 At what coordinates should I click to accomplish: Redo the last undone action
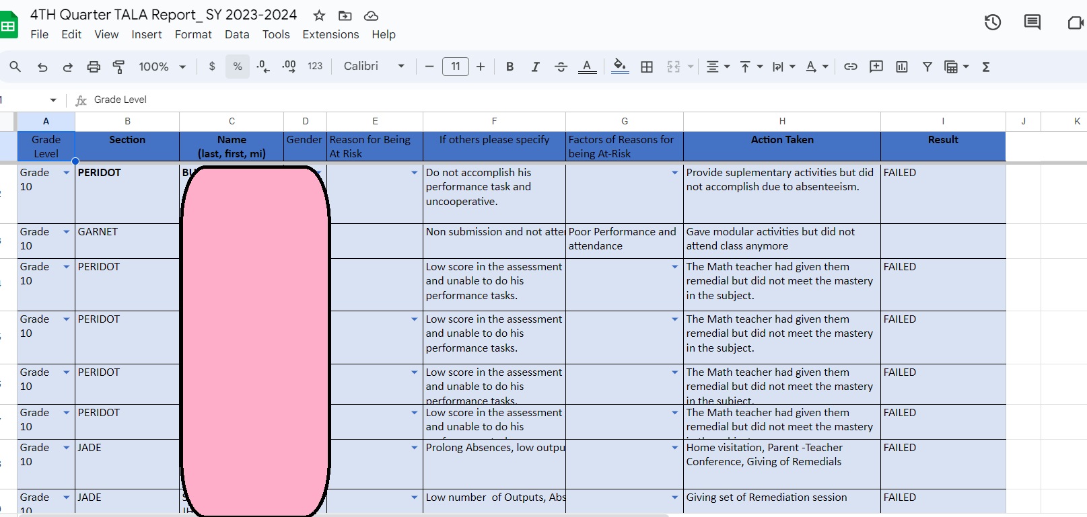tap(68, 67)
